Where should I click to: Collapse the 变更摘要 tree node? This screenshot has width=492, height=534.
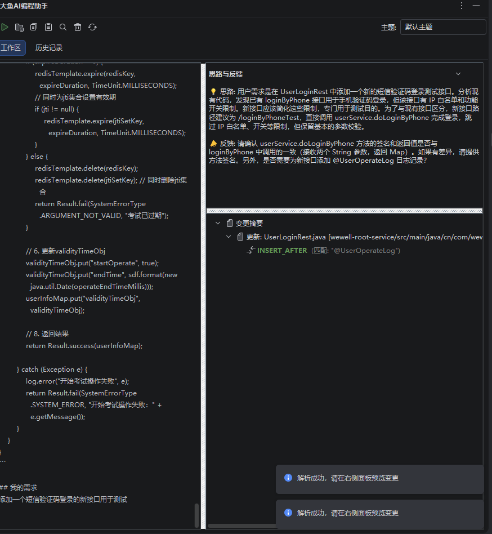pos(218,224)
